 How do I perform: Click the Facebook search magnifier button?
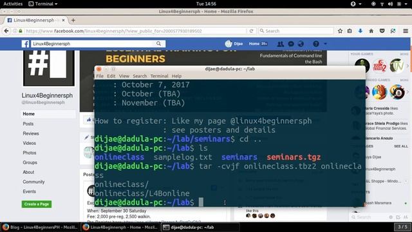(159, 43)
